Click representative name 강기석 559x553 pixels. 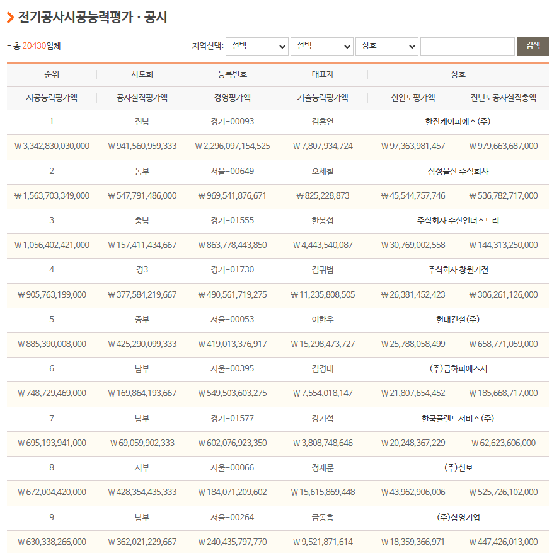[x=323, y=418]
